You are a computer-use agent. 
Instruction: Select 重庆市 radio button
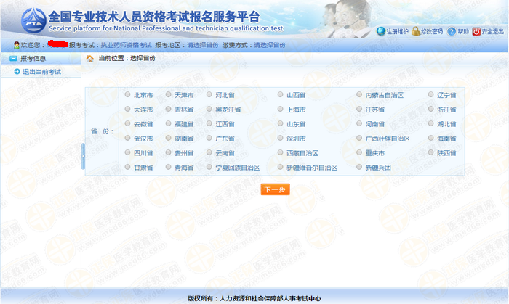(x=359, y=153)
